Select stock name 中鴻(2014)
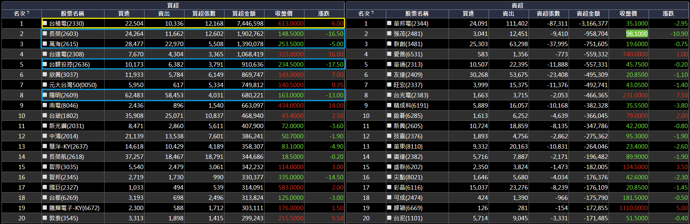 (63, 136)
